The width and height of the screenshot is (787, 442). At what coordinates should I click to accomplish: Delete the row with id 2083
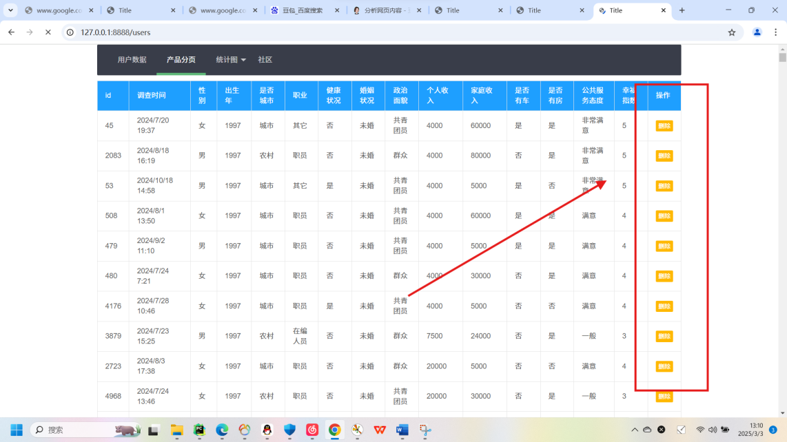pos(664,156)
